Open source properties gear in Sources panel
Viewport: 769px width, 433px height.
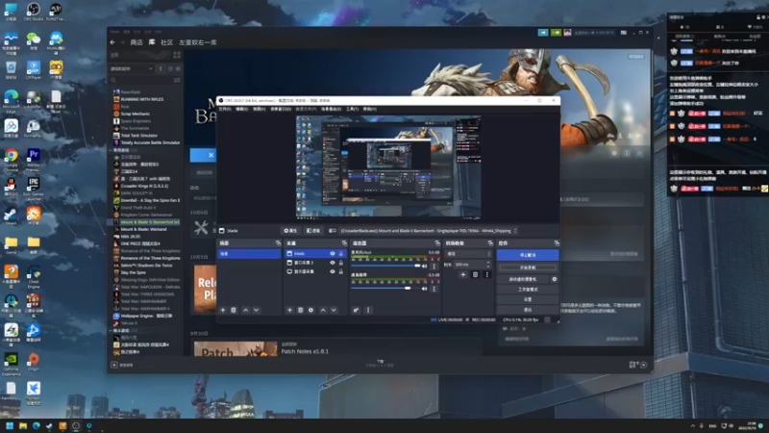310,310
